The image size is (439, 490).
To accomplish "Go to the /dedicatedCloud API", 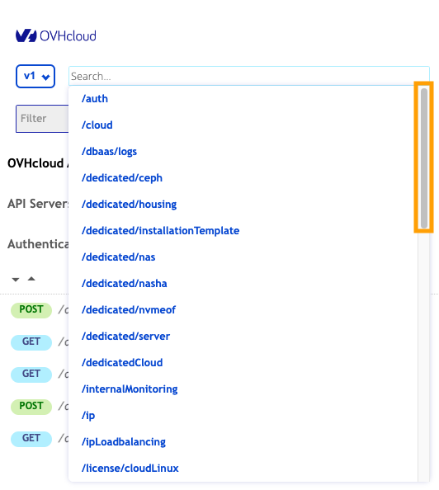I will [122, 363].
